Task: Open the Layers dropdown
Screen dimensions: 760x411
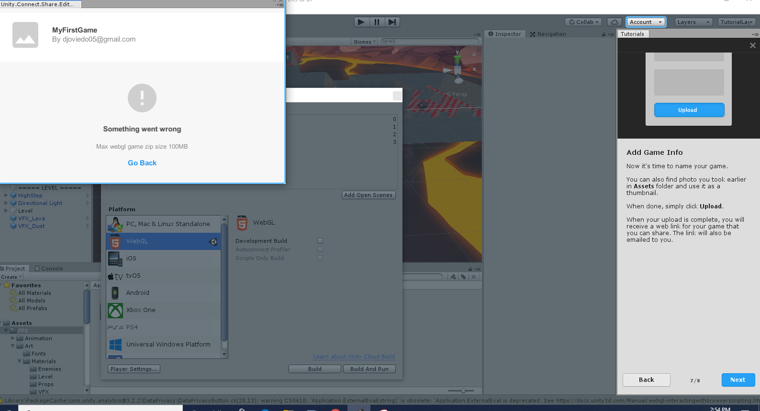Action: tap(694, 22)
